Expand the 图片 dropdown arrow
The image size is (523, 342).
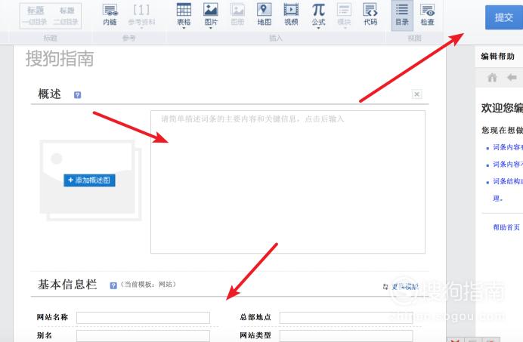click(x=211, y=29)
